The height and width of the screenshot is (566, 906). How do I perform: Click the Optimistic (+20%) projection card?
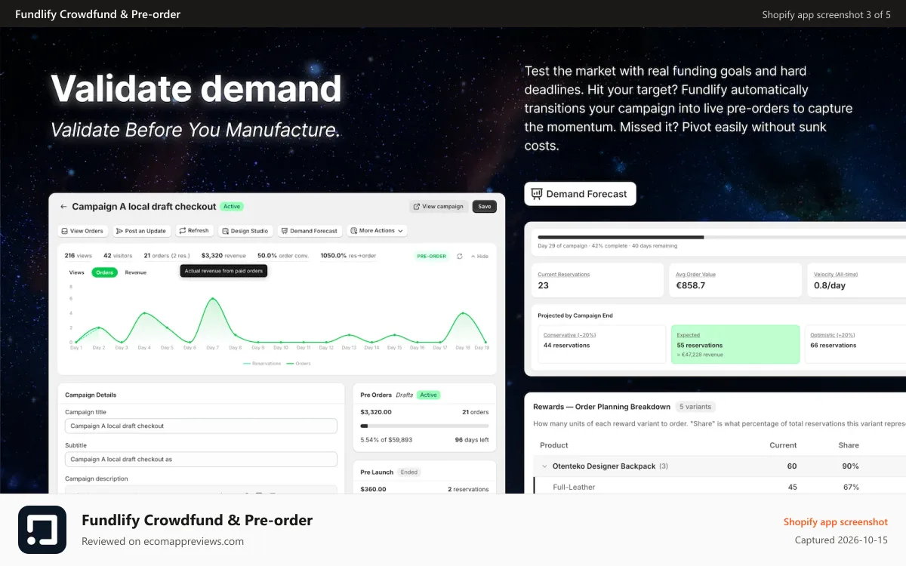[855, 344]
